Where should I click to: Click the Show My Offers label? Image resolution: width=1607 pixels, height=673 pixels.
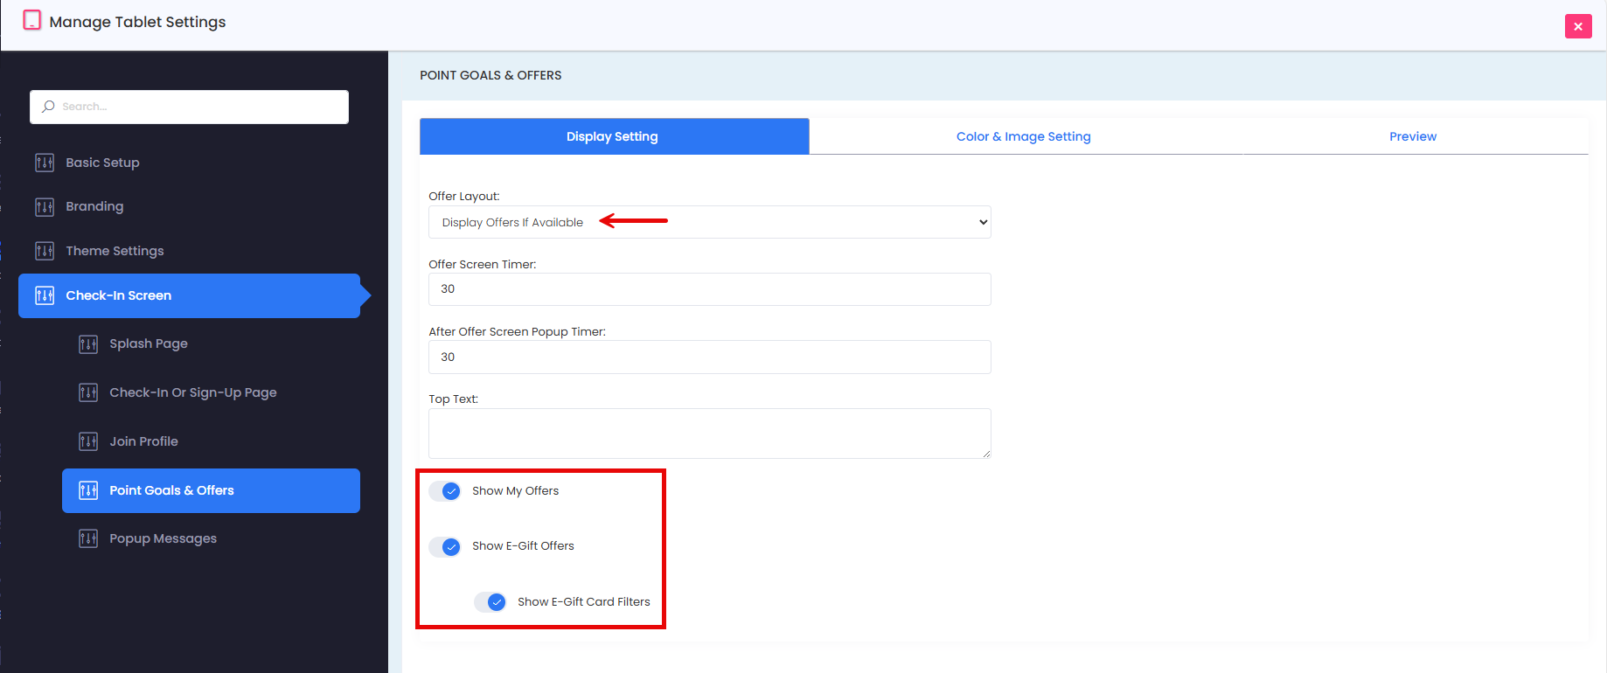point(515,490)
